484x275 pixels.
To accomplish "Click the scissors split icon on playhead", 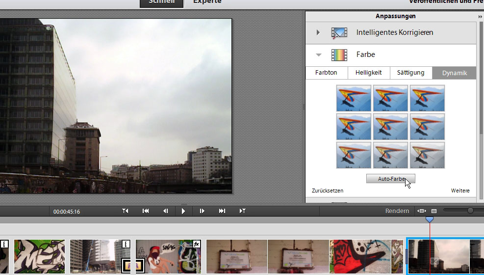I will (x=434, y=261).
